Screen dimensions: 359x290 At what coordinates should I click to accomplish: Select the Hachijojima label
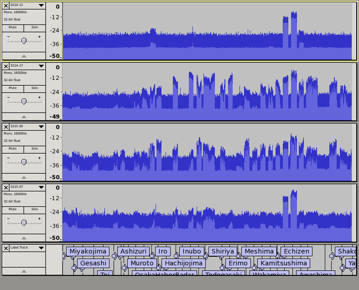pos(183,264)
